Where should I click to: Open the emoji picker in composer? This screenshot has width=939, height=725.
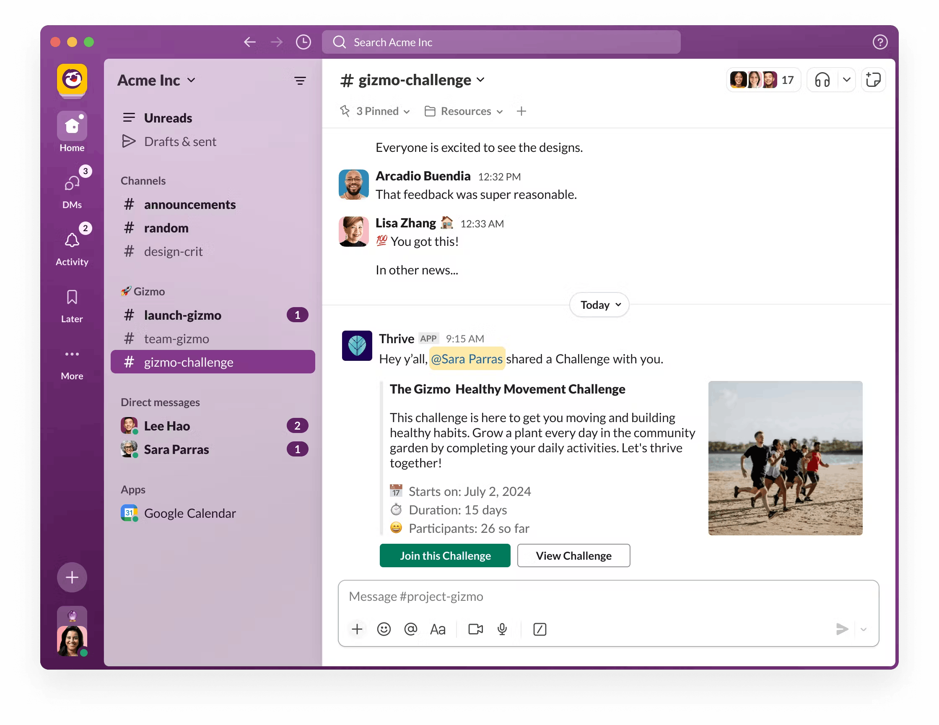[x=384, y=629]
